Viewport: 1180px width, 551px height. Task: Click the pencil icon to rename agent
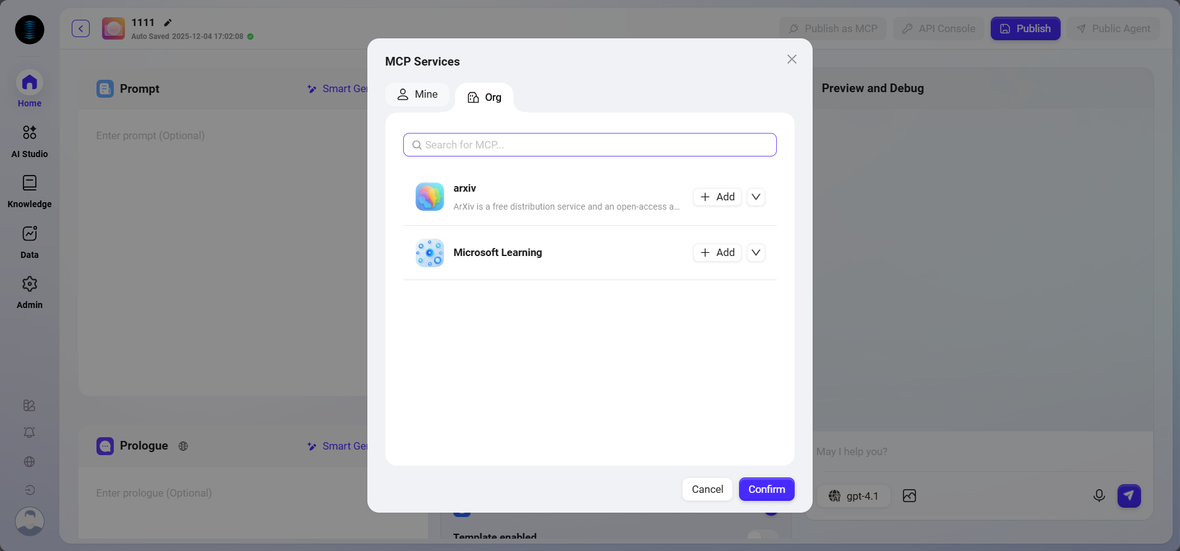[x=168, y=23]
